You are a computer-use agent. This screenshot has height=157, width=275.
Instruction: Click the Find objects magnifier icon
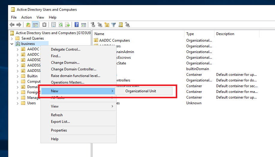(121, 25)
